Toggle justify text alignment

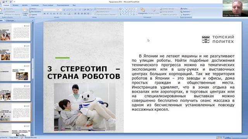tap(85, 14)
